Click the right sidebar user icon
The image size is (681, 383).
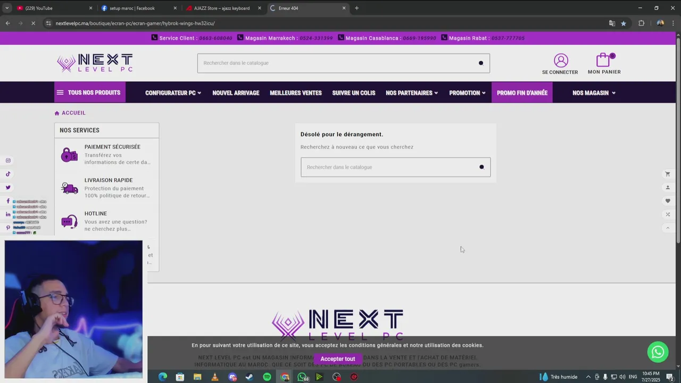click(x=668, y=187)
